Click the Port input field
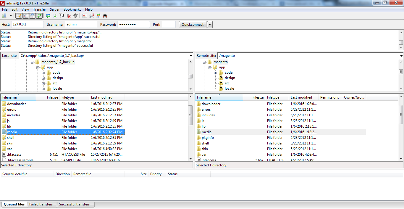The image size is (404, 209). point(169,25)
